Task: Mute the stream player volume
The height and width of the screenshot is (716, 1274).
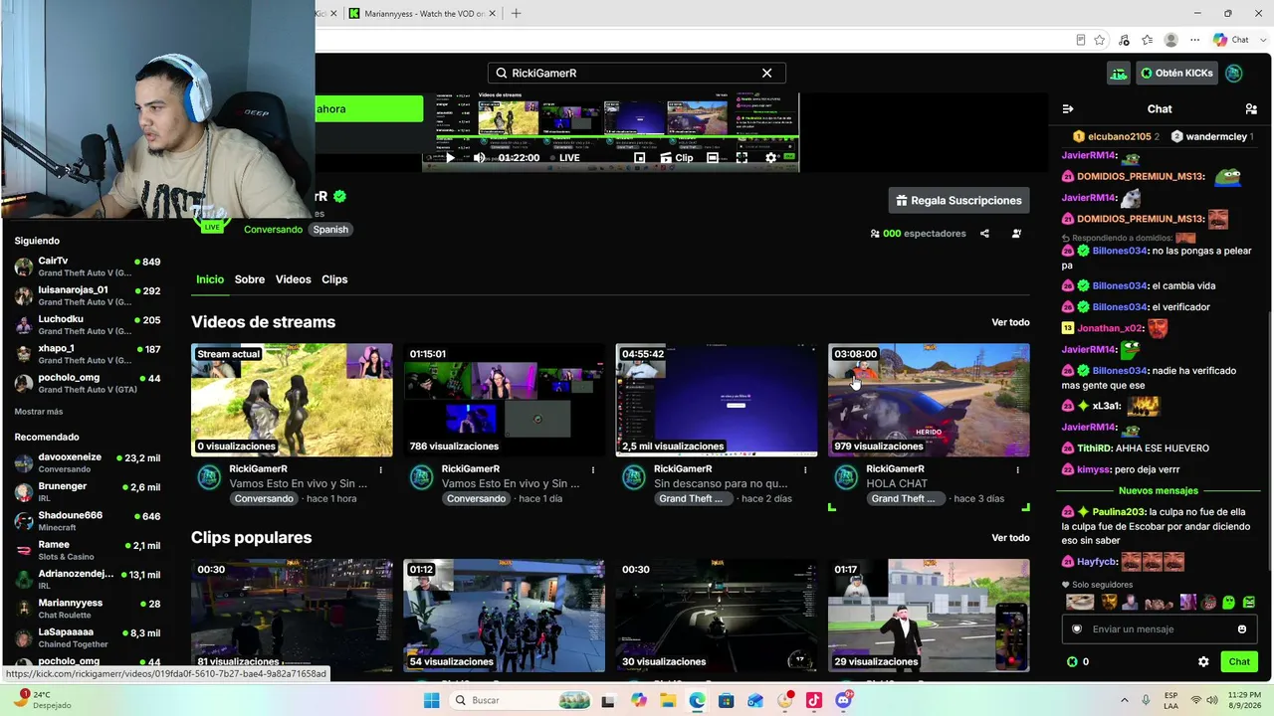Action: (x=479, y=158)
